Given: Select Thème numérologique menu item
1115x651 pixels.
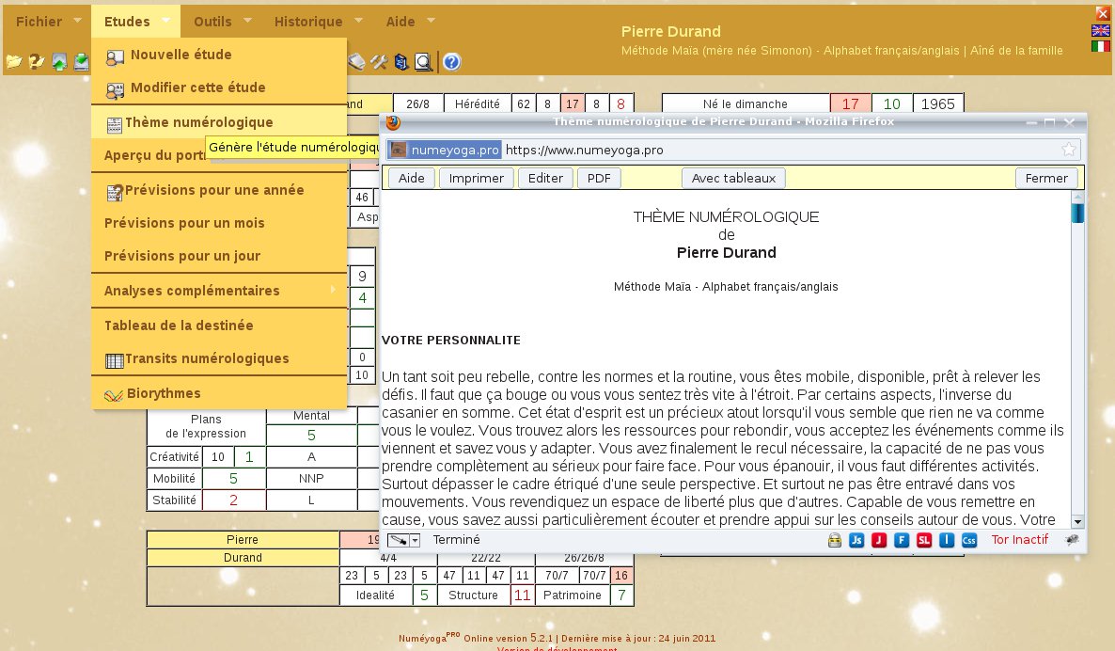Looking at the screenshot, I should [219, 122].
